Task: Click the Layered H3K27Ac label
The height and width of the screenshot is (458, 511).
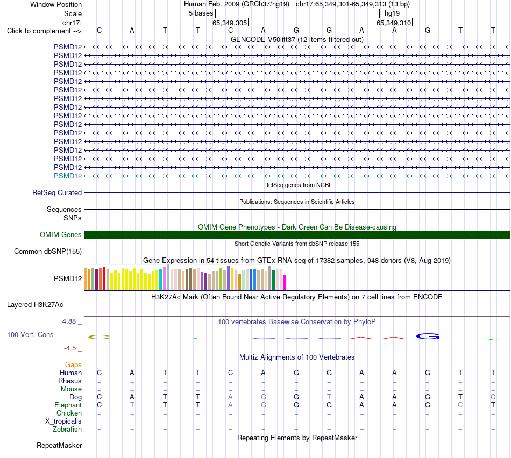Action: [x=35, y=305]
